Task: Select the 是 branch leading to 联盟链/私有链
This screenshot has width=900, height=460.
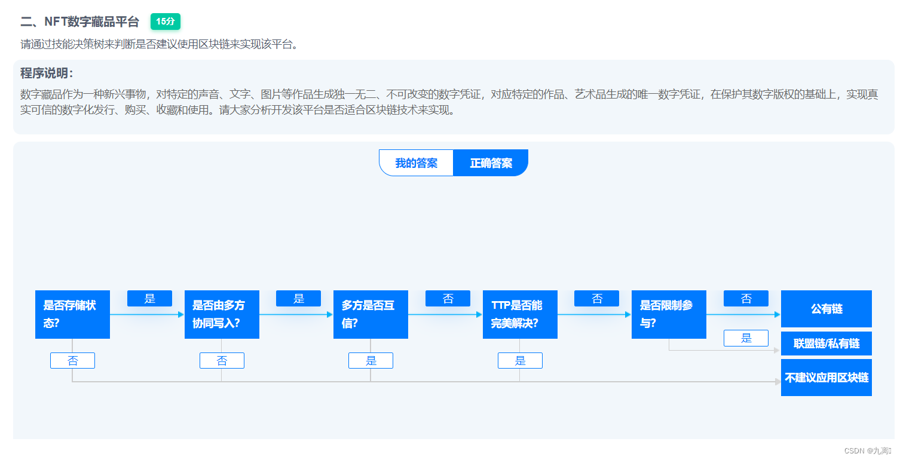Action: point(746,338)
